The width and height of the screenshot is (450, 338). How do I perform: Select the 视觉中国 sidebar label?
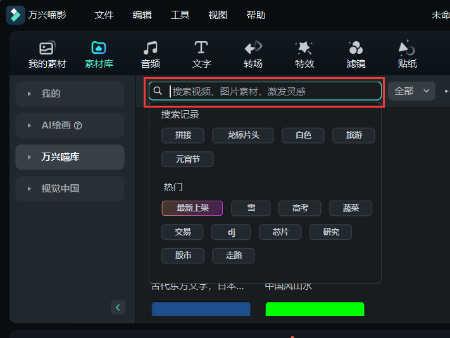click(x=61, y=189)
